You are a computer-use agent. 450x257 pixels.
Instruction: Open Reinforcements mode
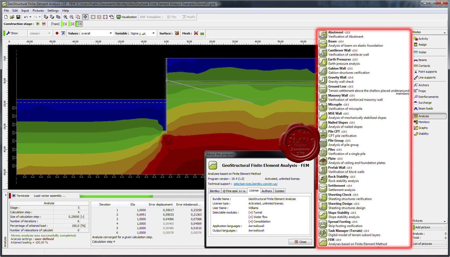tap(426, 97)
